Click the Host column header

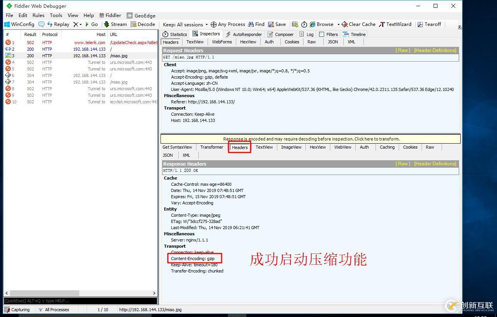84,34
